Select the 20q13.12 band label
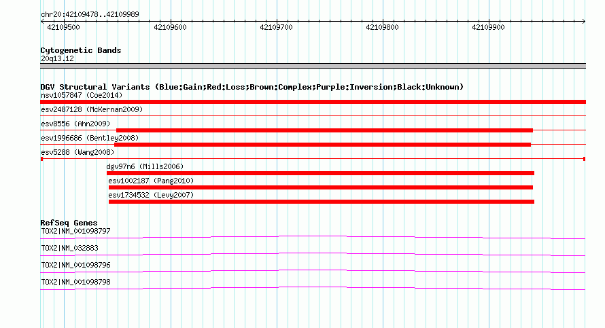The height and width of the screenshot is (328, 605). (x=58, y=58)
